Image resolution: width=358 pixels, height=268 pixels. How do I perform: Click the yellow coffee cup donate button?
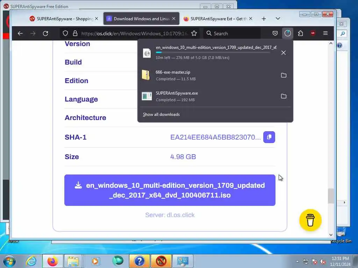pyautogui.click(x=310, y=220)
